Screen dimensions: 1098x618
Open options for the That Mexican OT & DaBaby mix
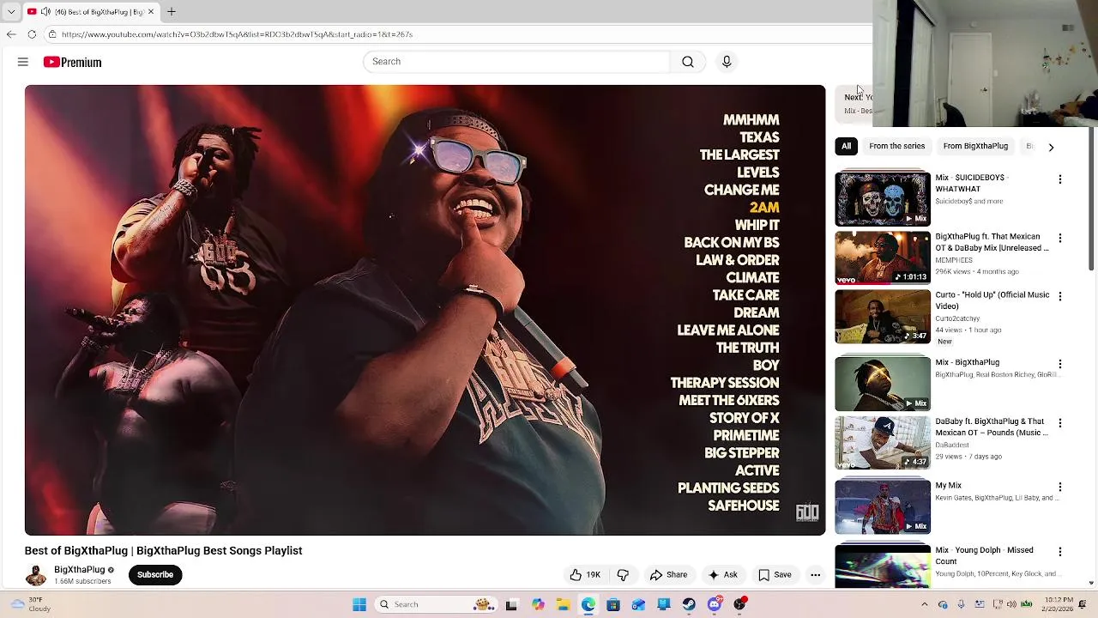click(1060, 238)
